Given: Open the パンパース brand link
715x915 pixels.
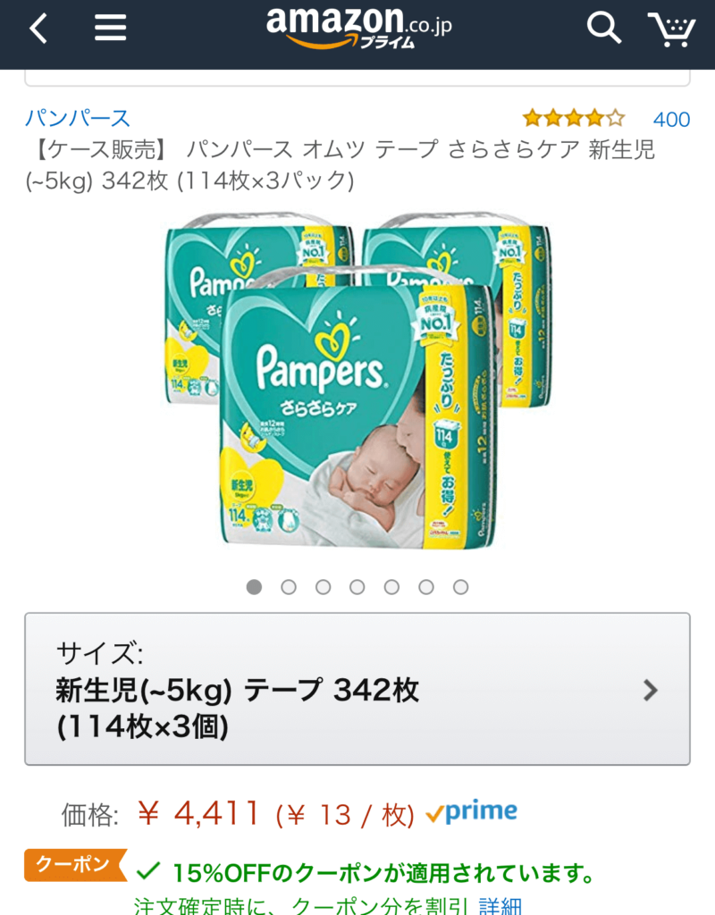Looking at the screenshot, I should coord(78,119).
